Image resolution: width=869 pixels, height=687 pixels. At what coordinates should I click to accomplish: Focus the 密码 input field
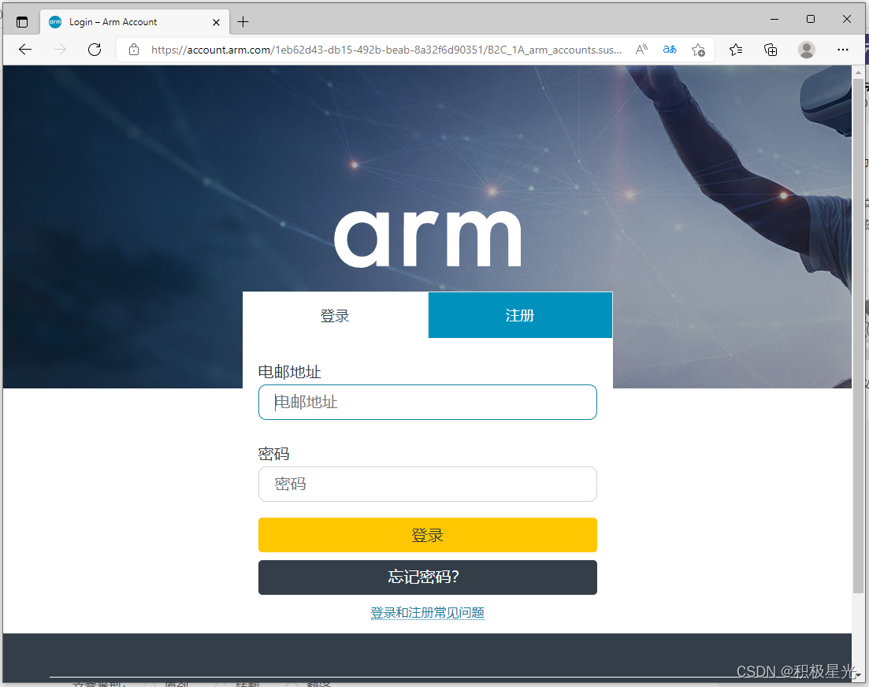pos(427,485)
